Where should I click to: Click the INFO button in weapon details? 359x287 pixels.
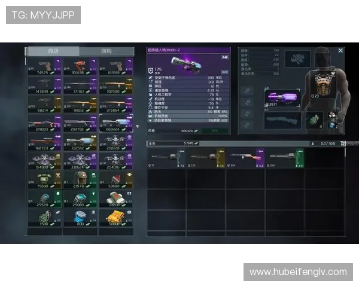pyautogui.click(x=225, y=71)
